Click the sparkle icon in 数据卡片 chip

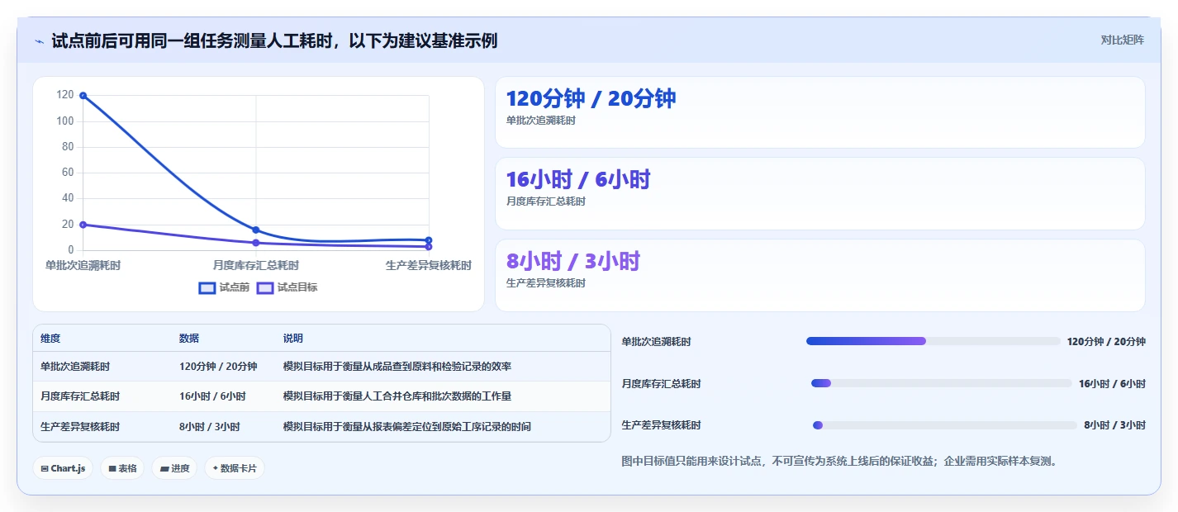(216, 468)
